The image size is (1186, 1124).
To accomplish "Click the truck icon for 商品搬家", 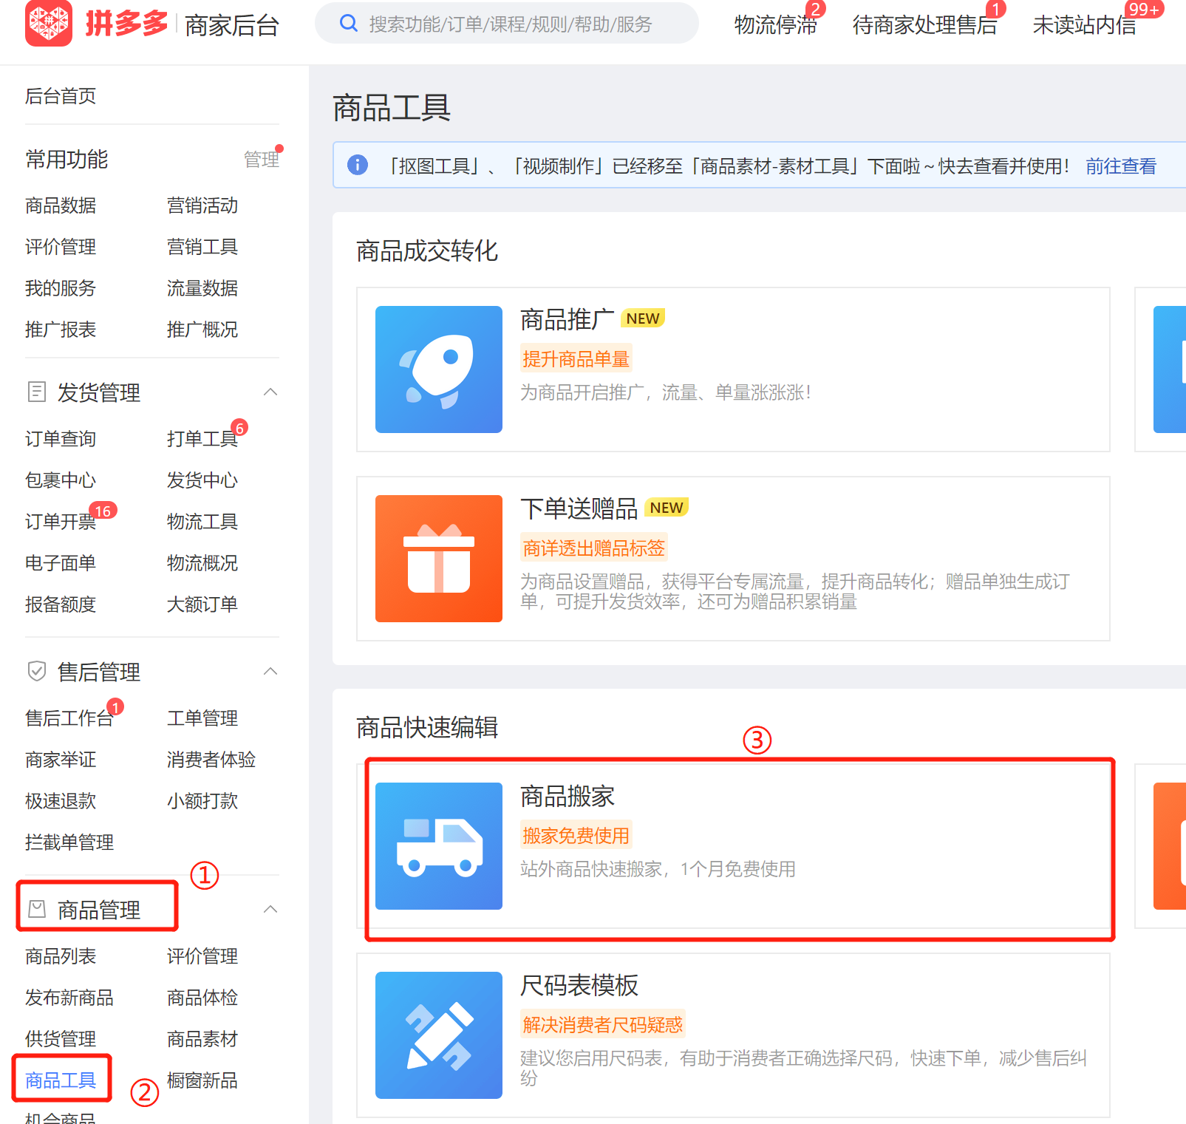I will coord(438,846).
